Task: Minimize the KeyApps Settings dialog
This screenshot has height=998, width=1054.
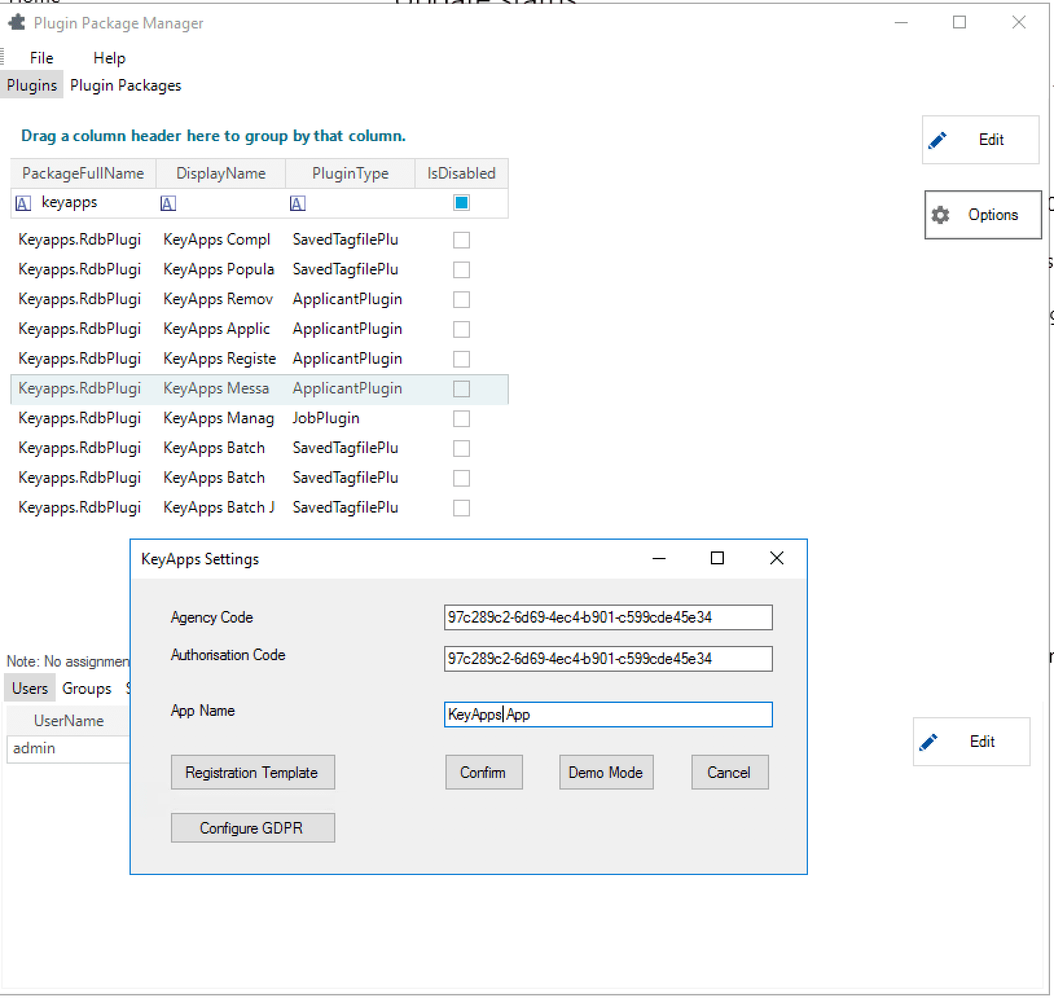Action: (x=659, y=558)
